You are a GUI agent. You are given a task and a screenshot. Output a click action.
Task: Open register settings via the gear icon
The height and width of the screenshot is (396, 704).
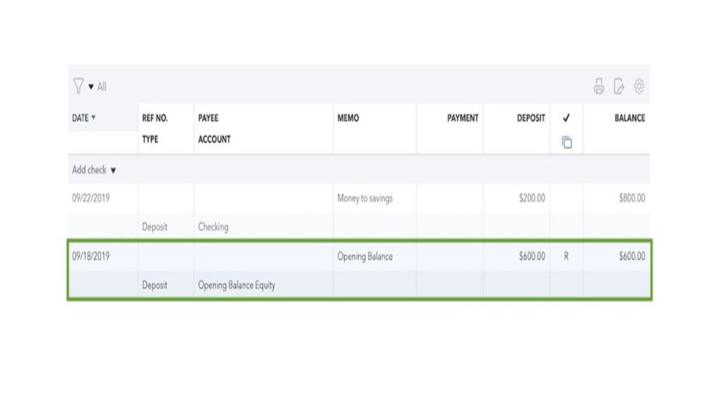point(639,87)
